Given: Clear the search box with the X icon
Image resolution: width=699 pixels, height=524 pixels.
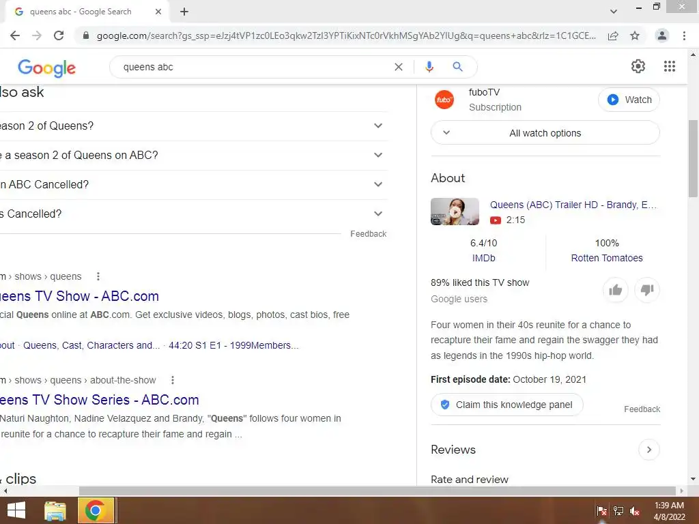Looking at the screenshot, I should (x=399, y=67).
